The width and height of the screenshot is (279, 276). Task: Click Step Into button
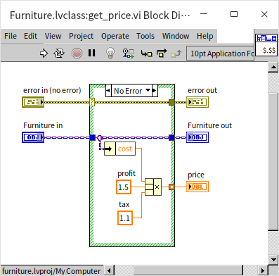point(146,54)
